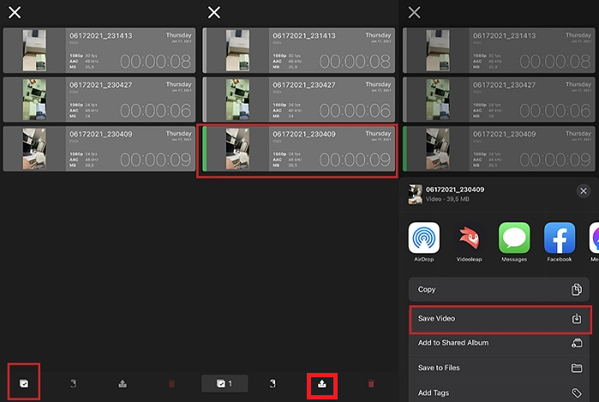Tap the folder icon beside Save to Files
The image size is (599, 402).
point(577,368)
